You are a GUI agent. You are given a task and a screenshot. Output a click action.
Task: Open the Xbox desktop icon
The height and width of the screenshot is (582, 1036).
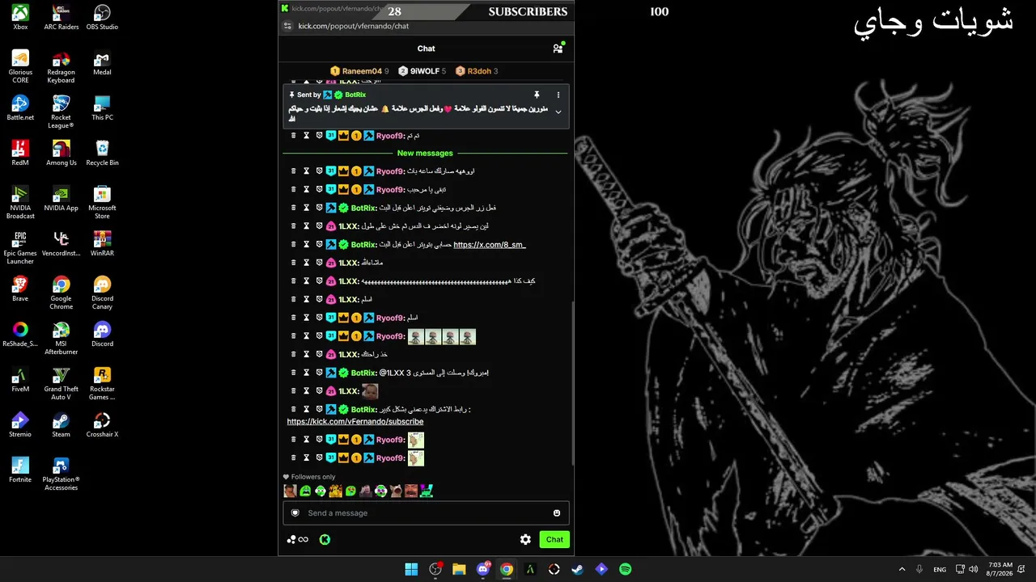click(x=20, y=17)
